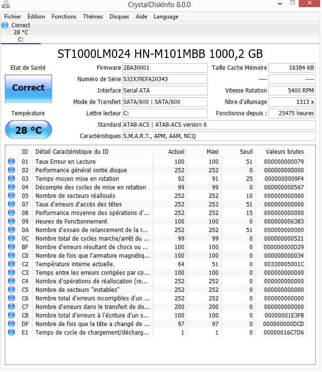Click status orb for ID C8 row
This screenshot has height=372, width=322.
pyautogui.click(x=11, y=315)
